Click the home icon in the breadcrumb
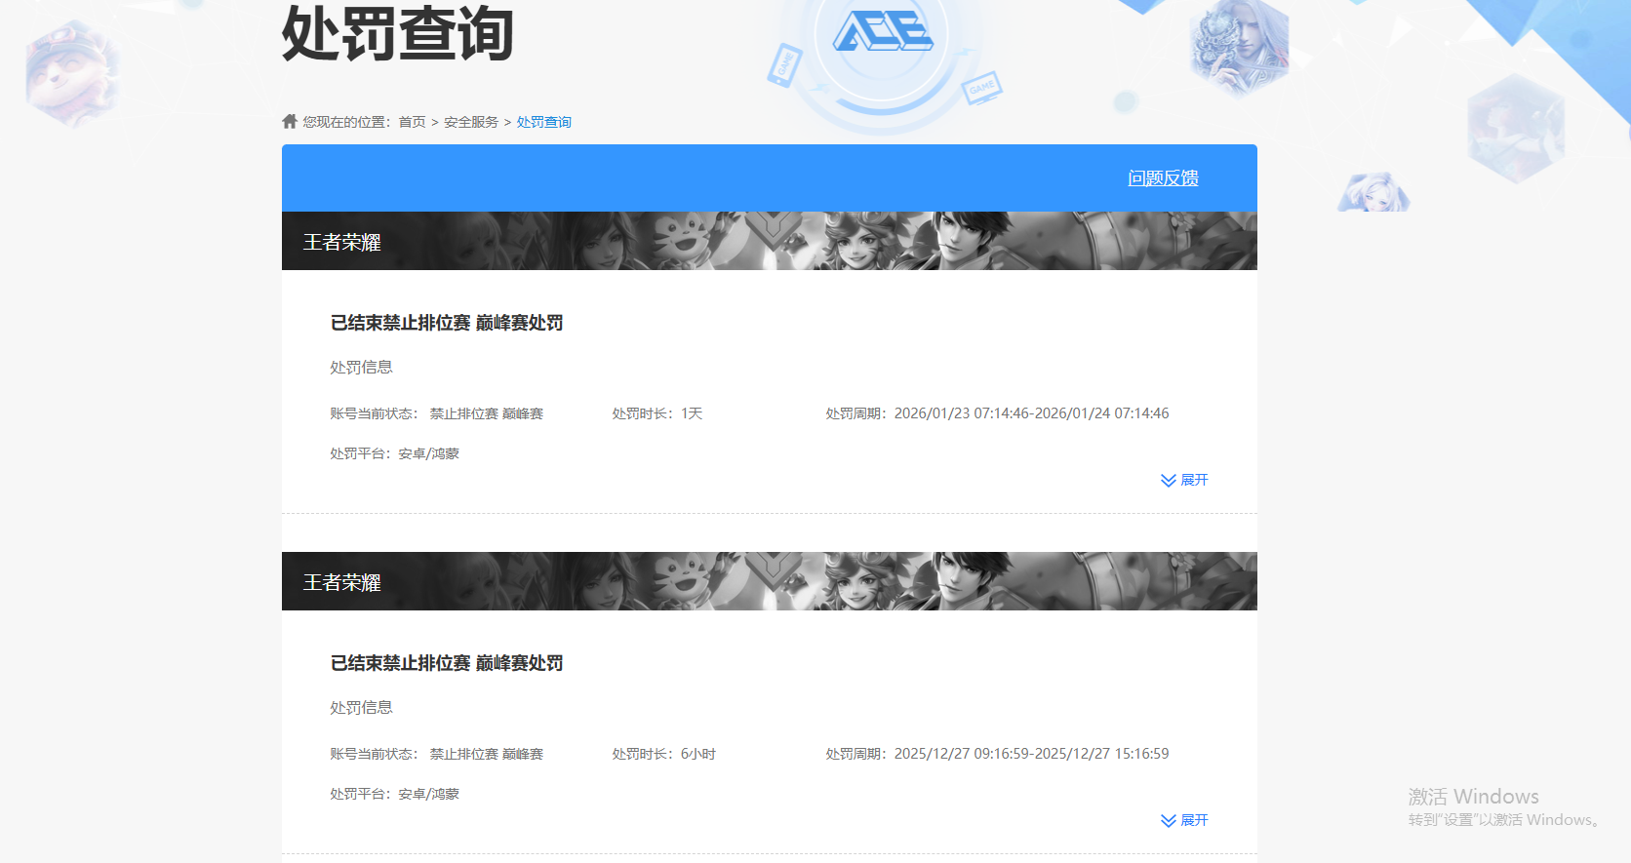The image size is (1631, 863). point(290,122)
